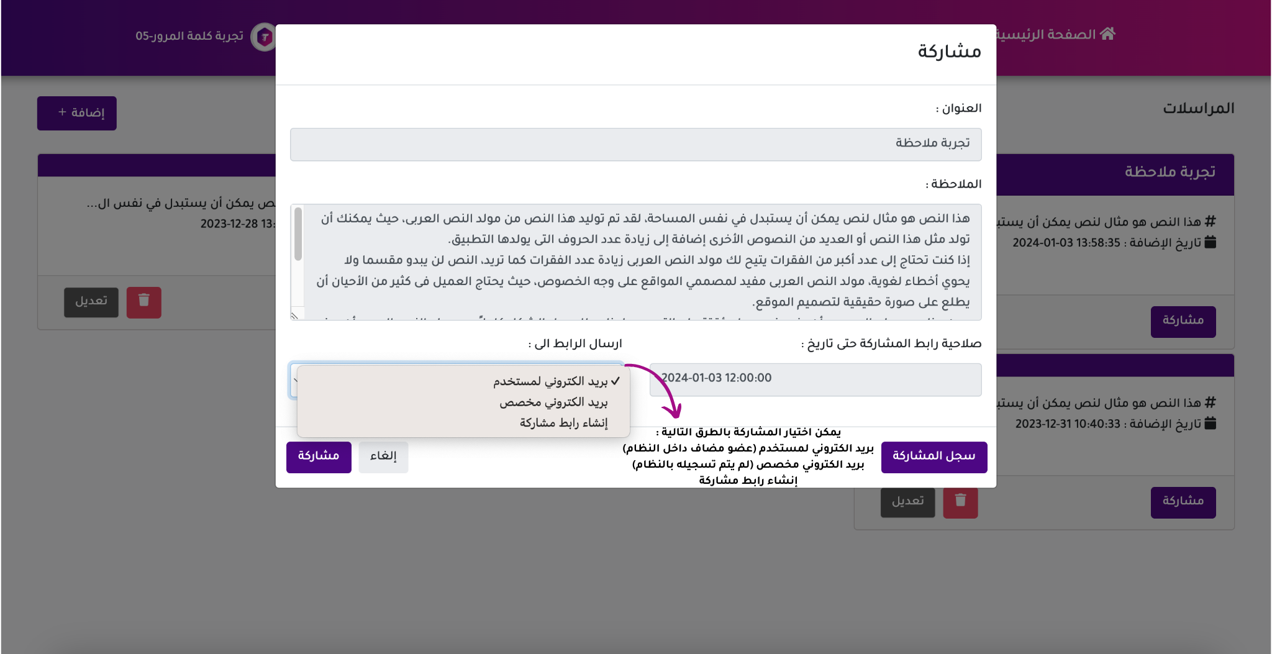
Task: Open the الصفحة الرئيسية home menu link
Action: pos(1050,35)
